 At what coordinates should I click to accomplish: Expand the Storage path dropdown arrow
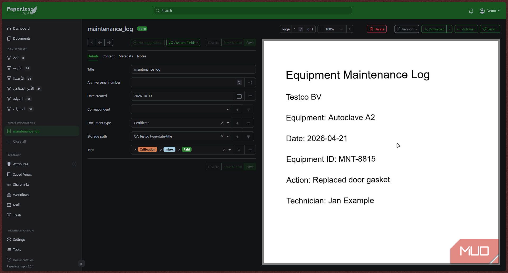coord(228,136)
